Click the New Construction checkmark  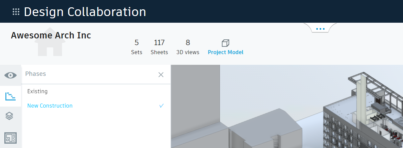pos(161,106)
